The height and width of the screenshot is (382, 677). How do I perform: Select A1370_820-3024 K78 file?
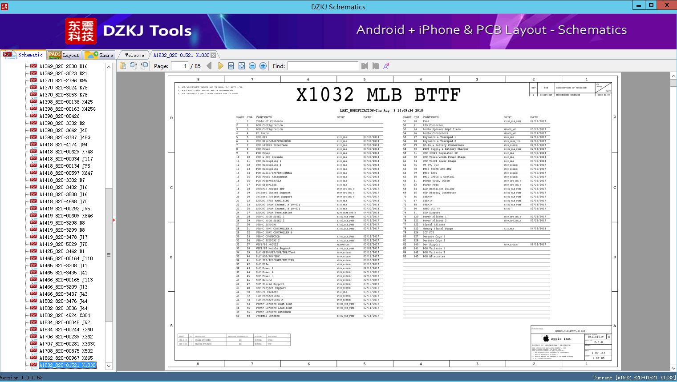pos(63,88)
